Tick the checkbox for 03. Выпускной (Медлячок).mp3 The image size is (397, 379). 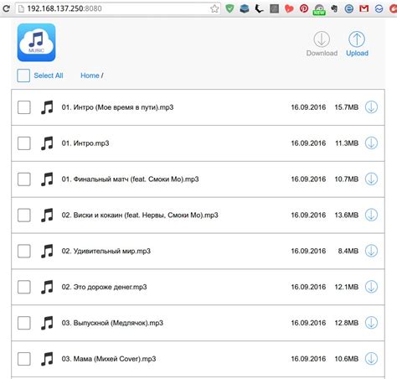pyautogui.click(x=24, y=323)
